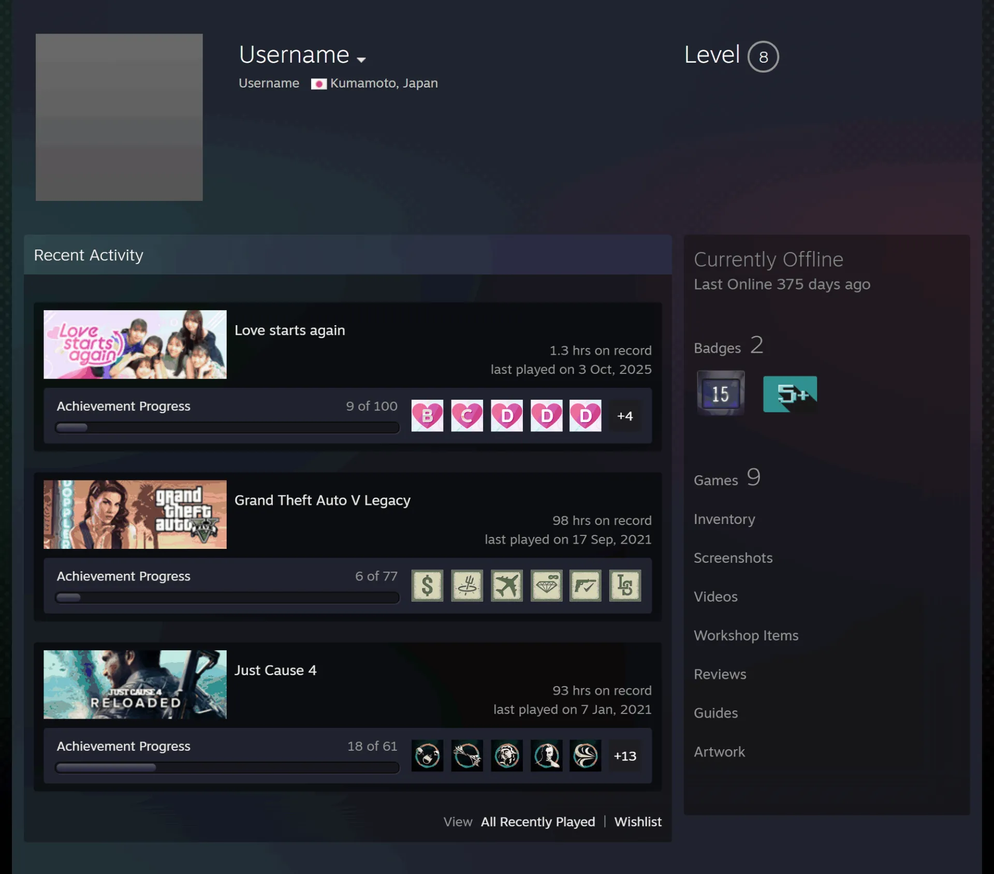Screen dimensions: 994x874
Task: Open the Videos page
Action: [715, 596]
